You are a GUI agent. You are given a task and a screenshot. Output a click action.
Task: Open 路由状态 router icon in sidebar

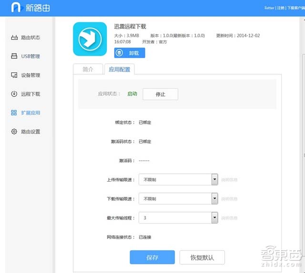coord(14,37)
